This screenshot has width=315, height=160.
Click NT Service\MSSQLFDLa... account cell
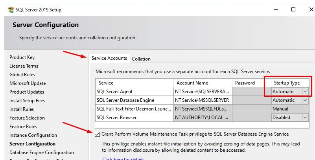click(x=203, y=109)
